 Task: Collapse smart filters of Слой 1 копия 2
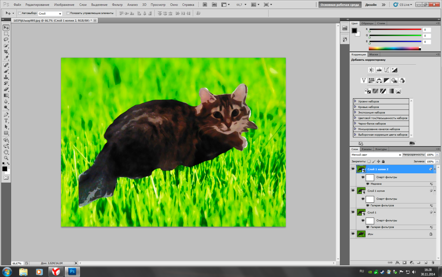435,169
